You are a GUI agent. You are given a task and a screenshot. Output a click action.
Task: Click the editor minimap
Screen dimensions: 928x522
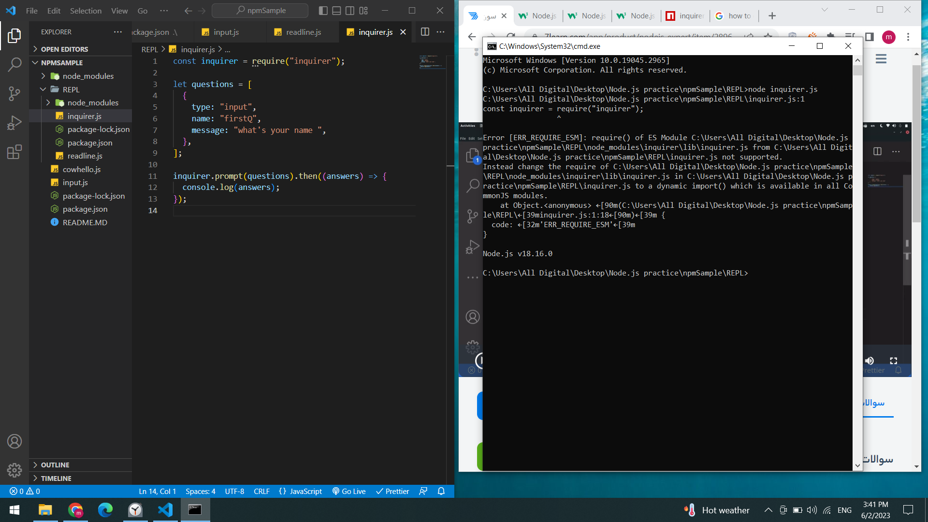click(x=432, y=62)
